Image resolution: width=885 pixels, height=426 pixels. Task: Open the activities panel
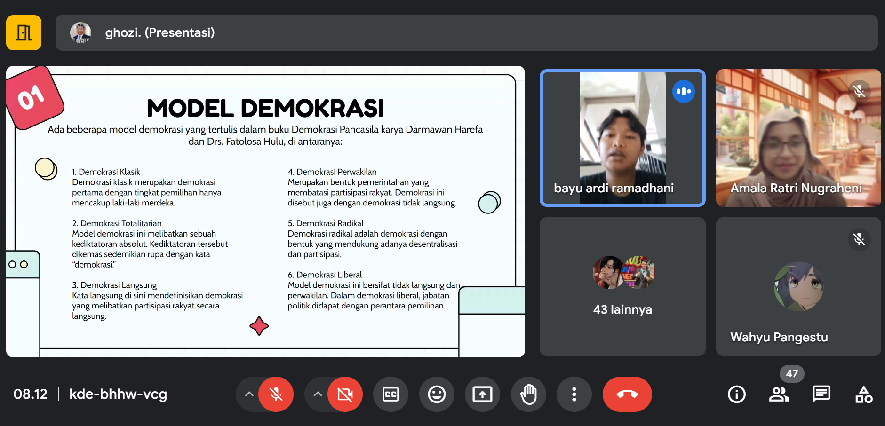click(x=864, y=394)
